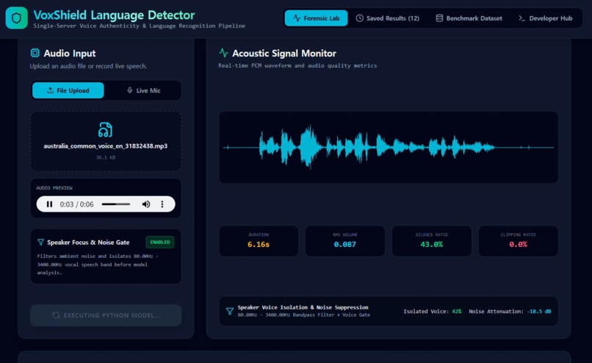592x363 pixels.
Task: Pause the audio preview playback
Action: [49, 204]
